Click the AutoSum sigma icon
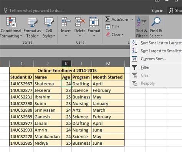 108,19
